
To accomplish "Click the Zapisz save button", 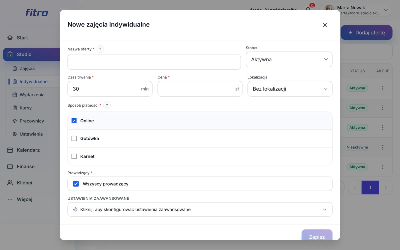I will 317,235.
